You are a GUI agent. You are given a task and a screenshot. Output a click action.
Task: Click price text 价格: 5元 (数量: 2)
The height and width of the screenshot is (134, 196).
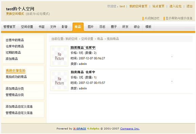coord(83,53)
